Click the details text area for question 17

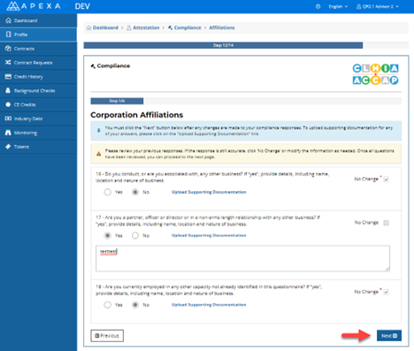(242, 258)
